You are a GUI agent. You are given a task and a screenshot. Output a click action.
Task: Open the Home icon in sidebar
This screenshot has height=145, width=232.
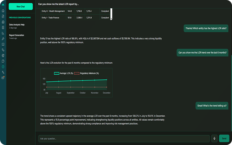[3, 11]
